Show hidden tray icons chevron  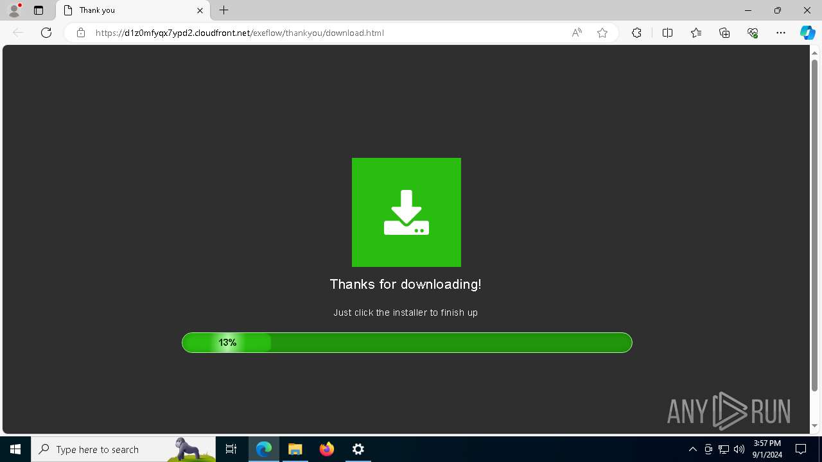pyautogui.click(x=693, y=449)
